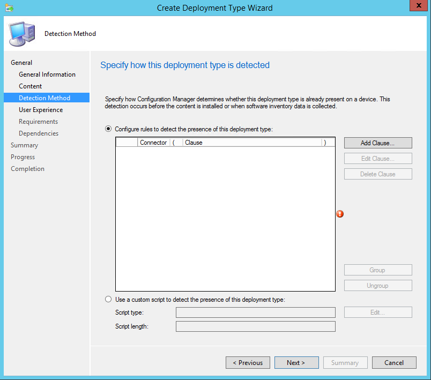The height and width of the screenshot is (380, 431).
Task: Select Completion step in sidebar
Action: 27,169
